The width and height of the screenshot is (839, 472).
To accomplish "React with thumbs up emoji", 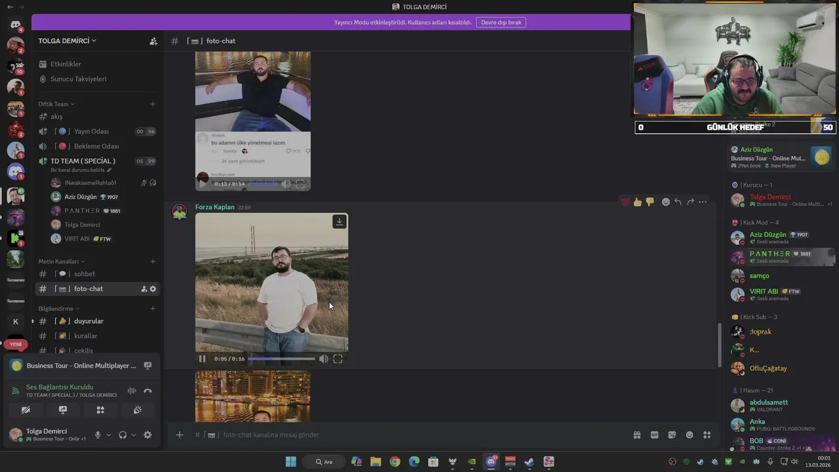I will point(637,202).
